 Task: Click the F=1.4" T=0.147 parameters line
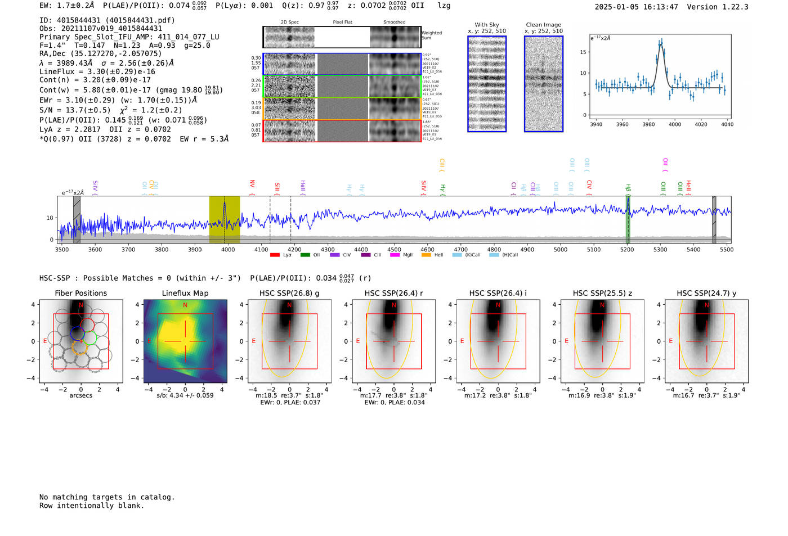click(125, 46)
